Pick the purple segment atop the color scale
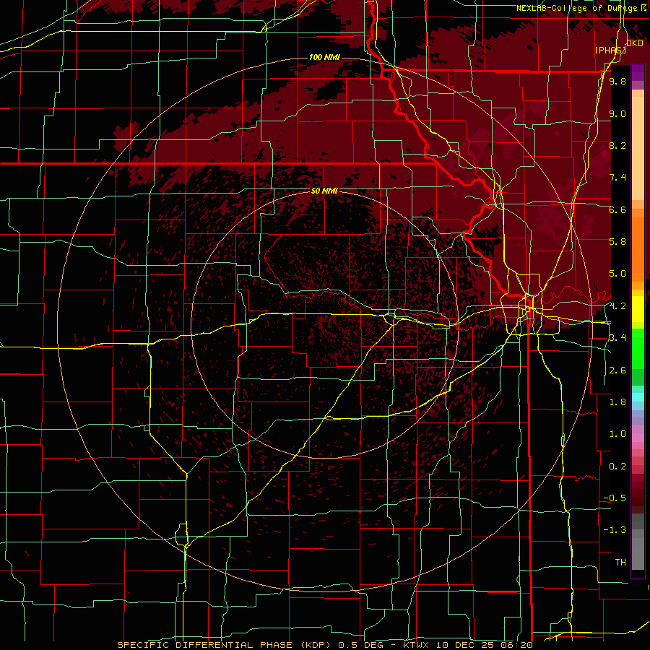 click(638, 72)
